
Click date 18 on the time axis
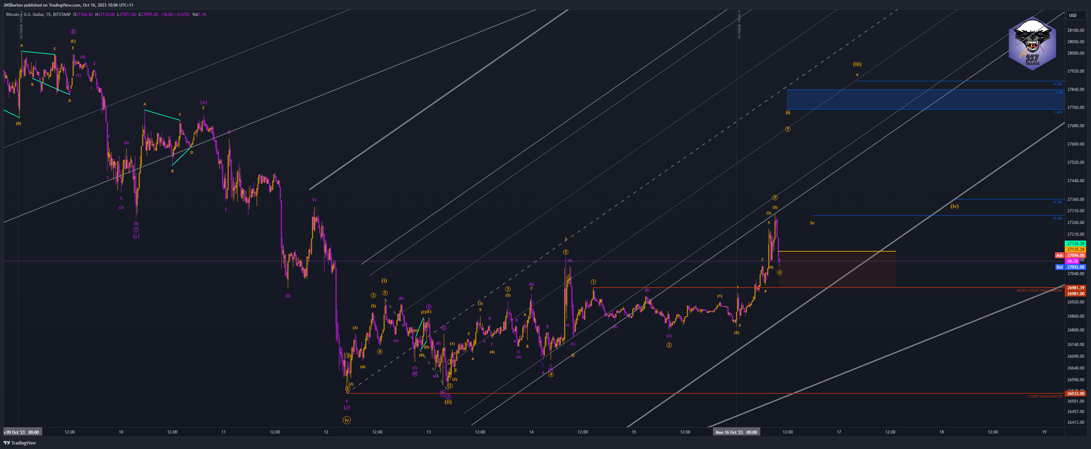click(942, 432)
